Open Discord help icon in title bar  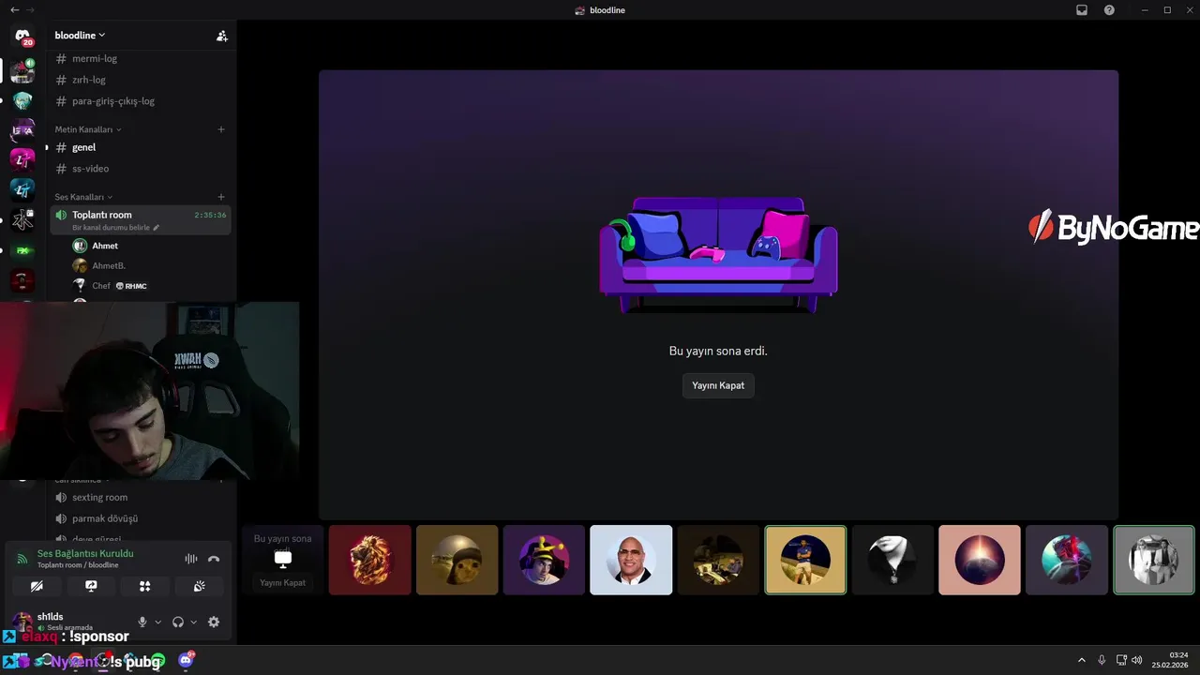click(x=1110, y=10)
